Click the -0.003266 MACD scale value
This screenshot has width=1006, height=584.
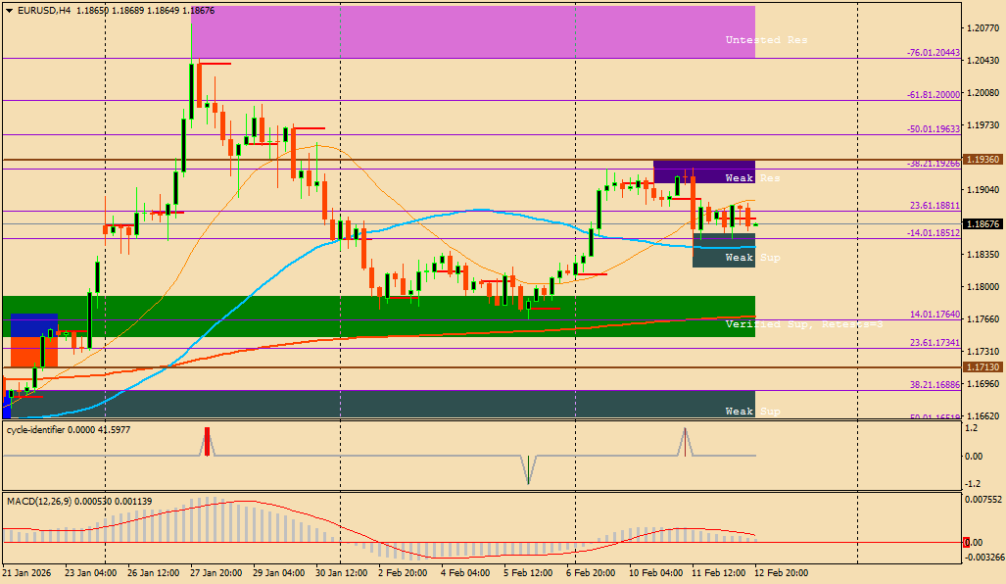983,557
